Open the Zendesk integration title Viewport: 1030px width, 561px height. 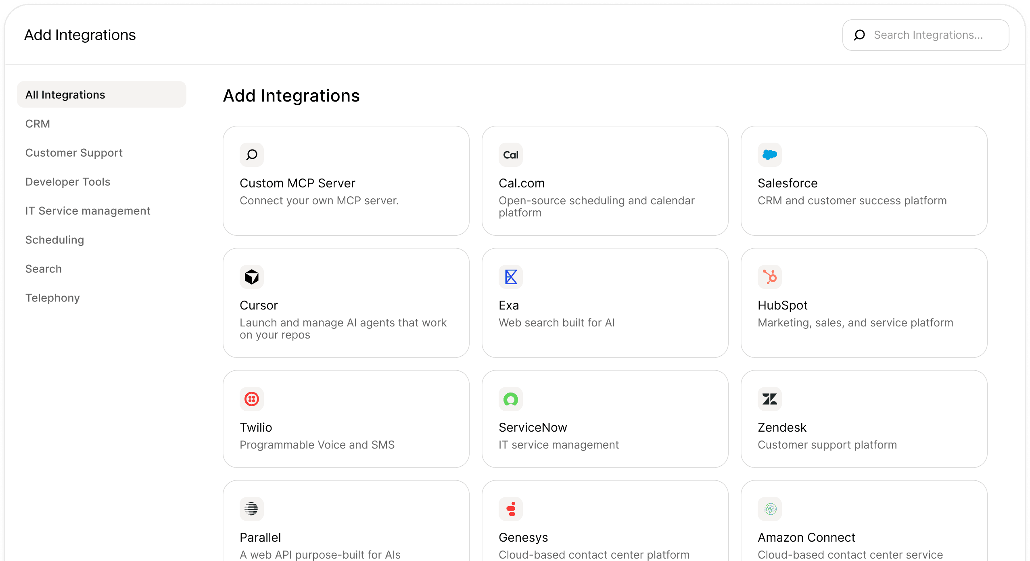[782, 428]
